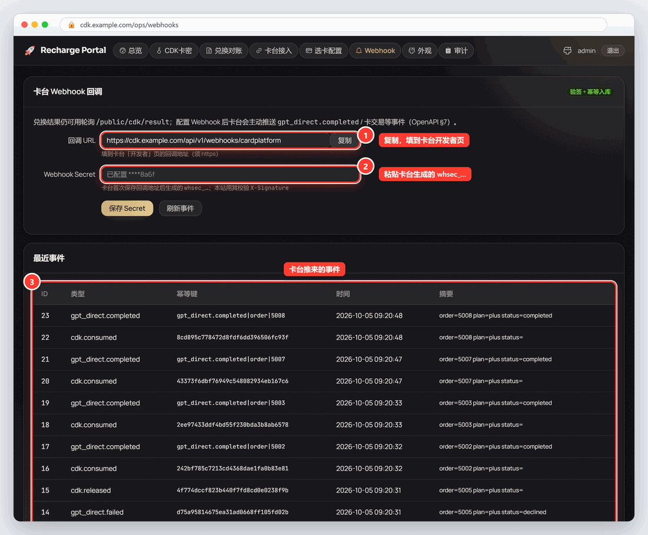Click timestamp of event row 21
The image size is (648, 535).
369,359
